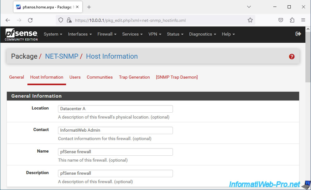Expand the System menu
This screenshot has width=311, height=190.
point(53,34)
